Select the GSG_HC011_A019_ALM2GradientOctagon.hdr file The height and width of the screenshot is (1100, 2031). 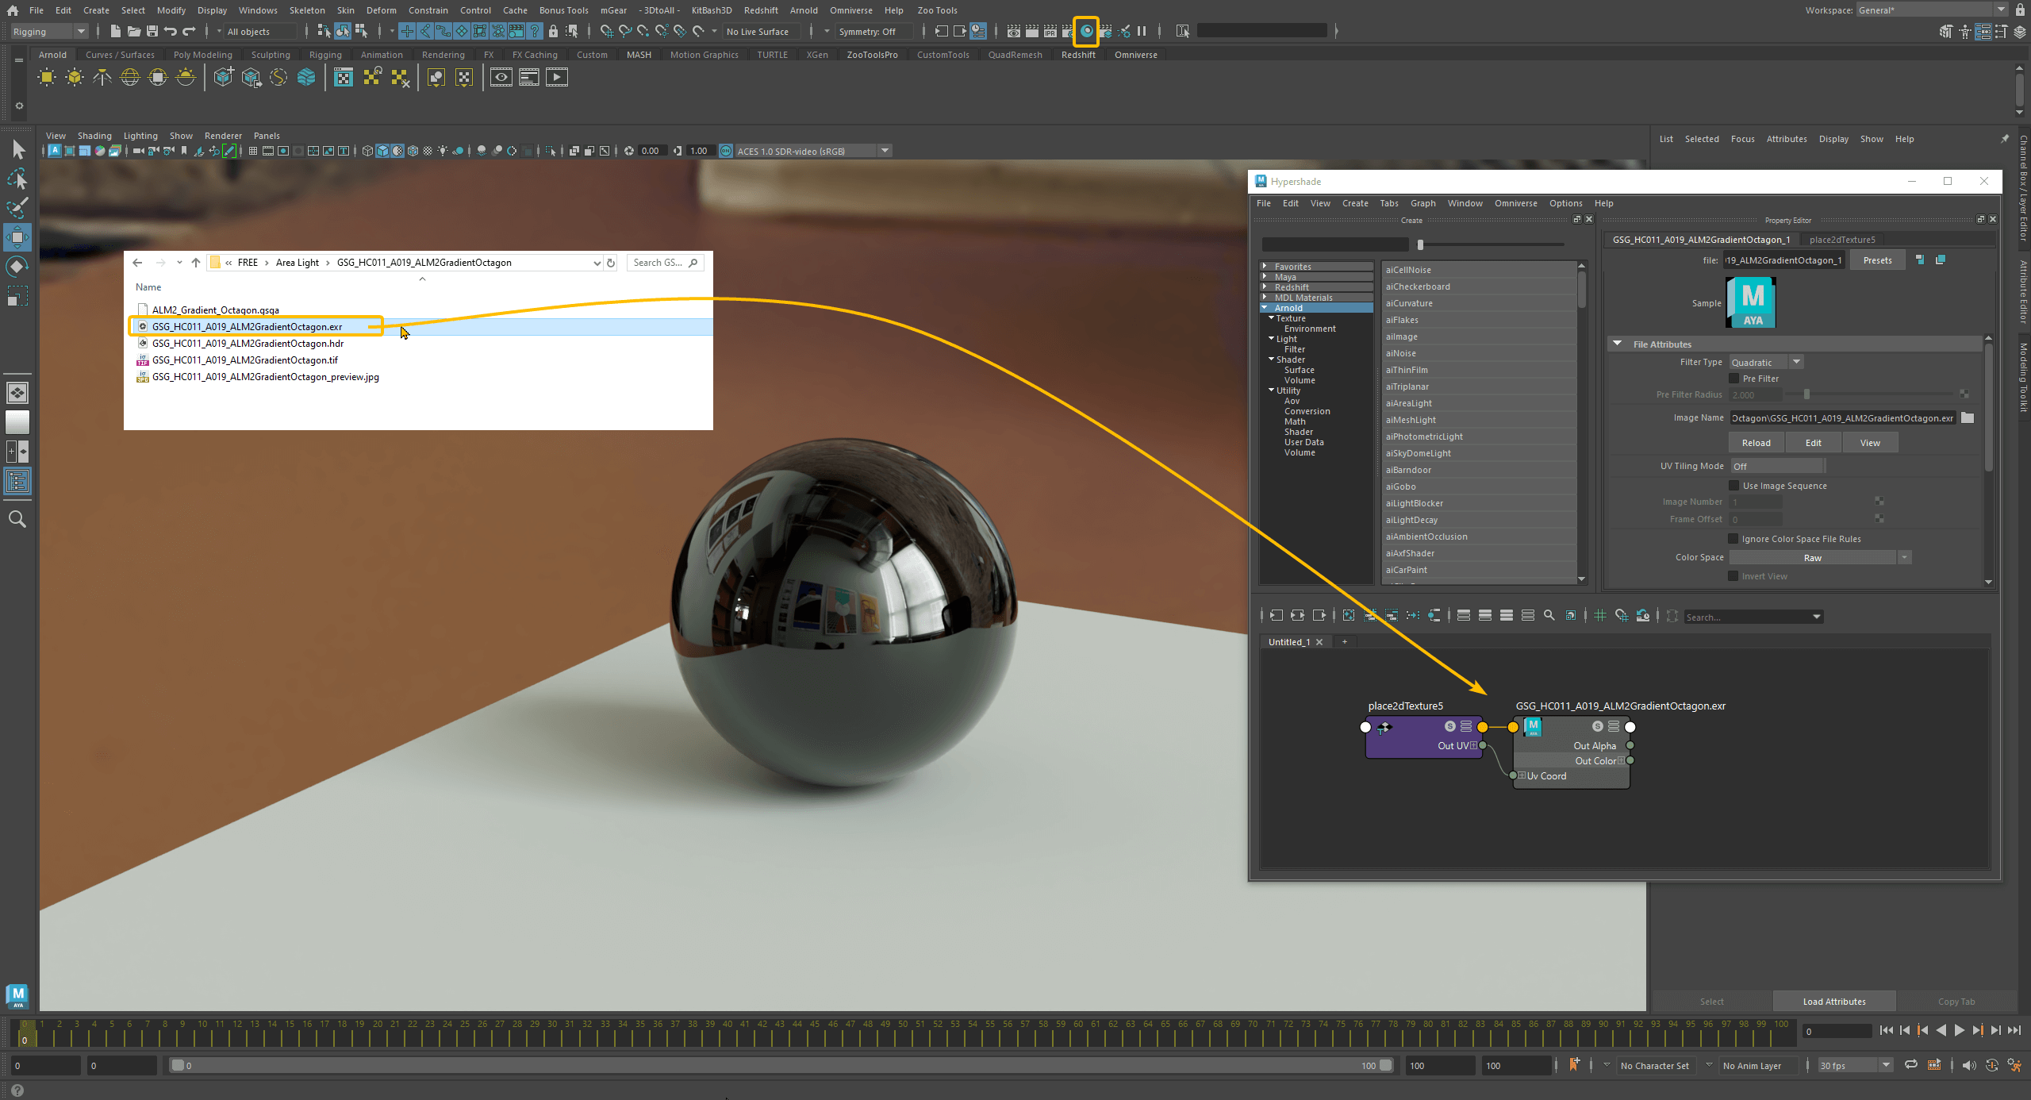(x=248, y=344)
